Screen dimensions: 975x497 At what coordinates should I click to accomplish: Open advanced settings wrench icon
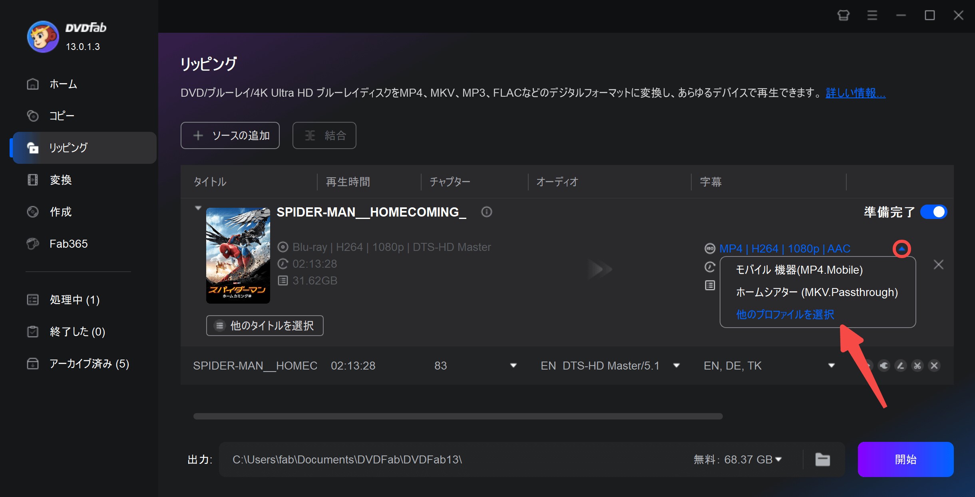[x=884, y=366]
